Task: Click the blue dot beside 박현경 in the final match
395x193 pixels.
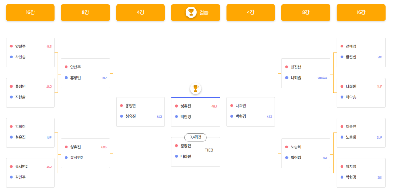Action: (x=177, y=117)
